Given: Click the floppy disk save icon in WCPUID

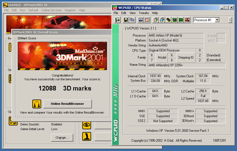Looking at the screenshot, I should (126, 20).
